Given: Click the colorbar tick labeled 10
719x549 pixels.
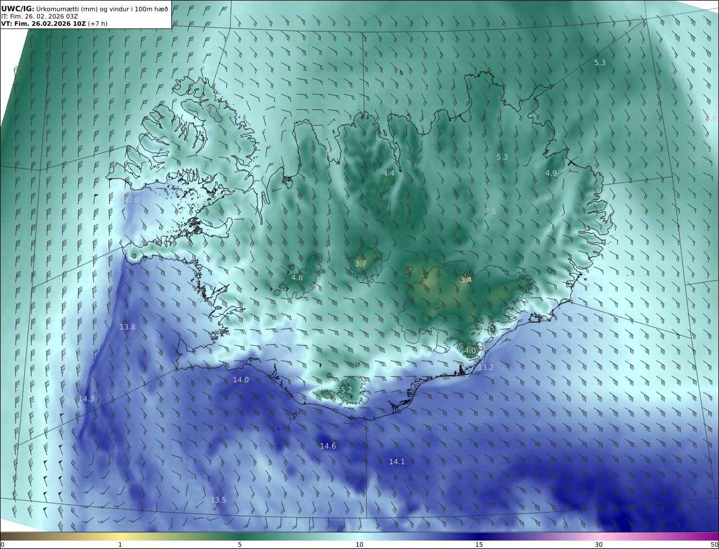Looking at the screenshot, I should pos(359,545).
